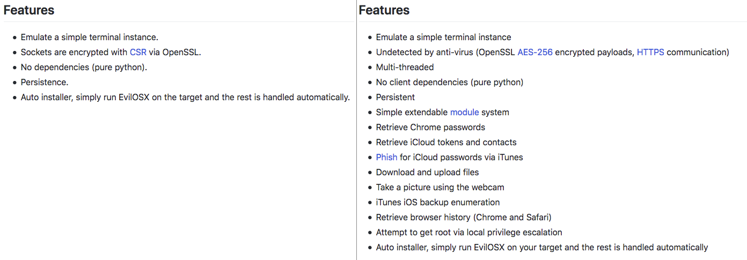Follow the Phish hyperlink
The width and height of the screenshot is (747, 260).
[x=387, y=158]
